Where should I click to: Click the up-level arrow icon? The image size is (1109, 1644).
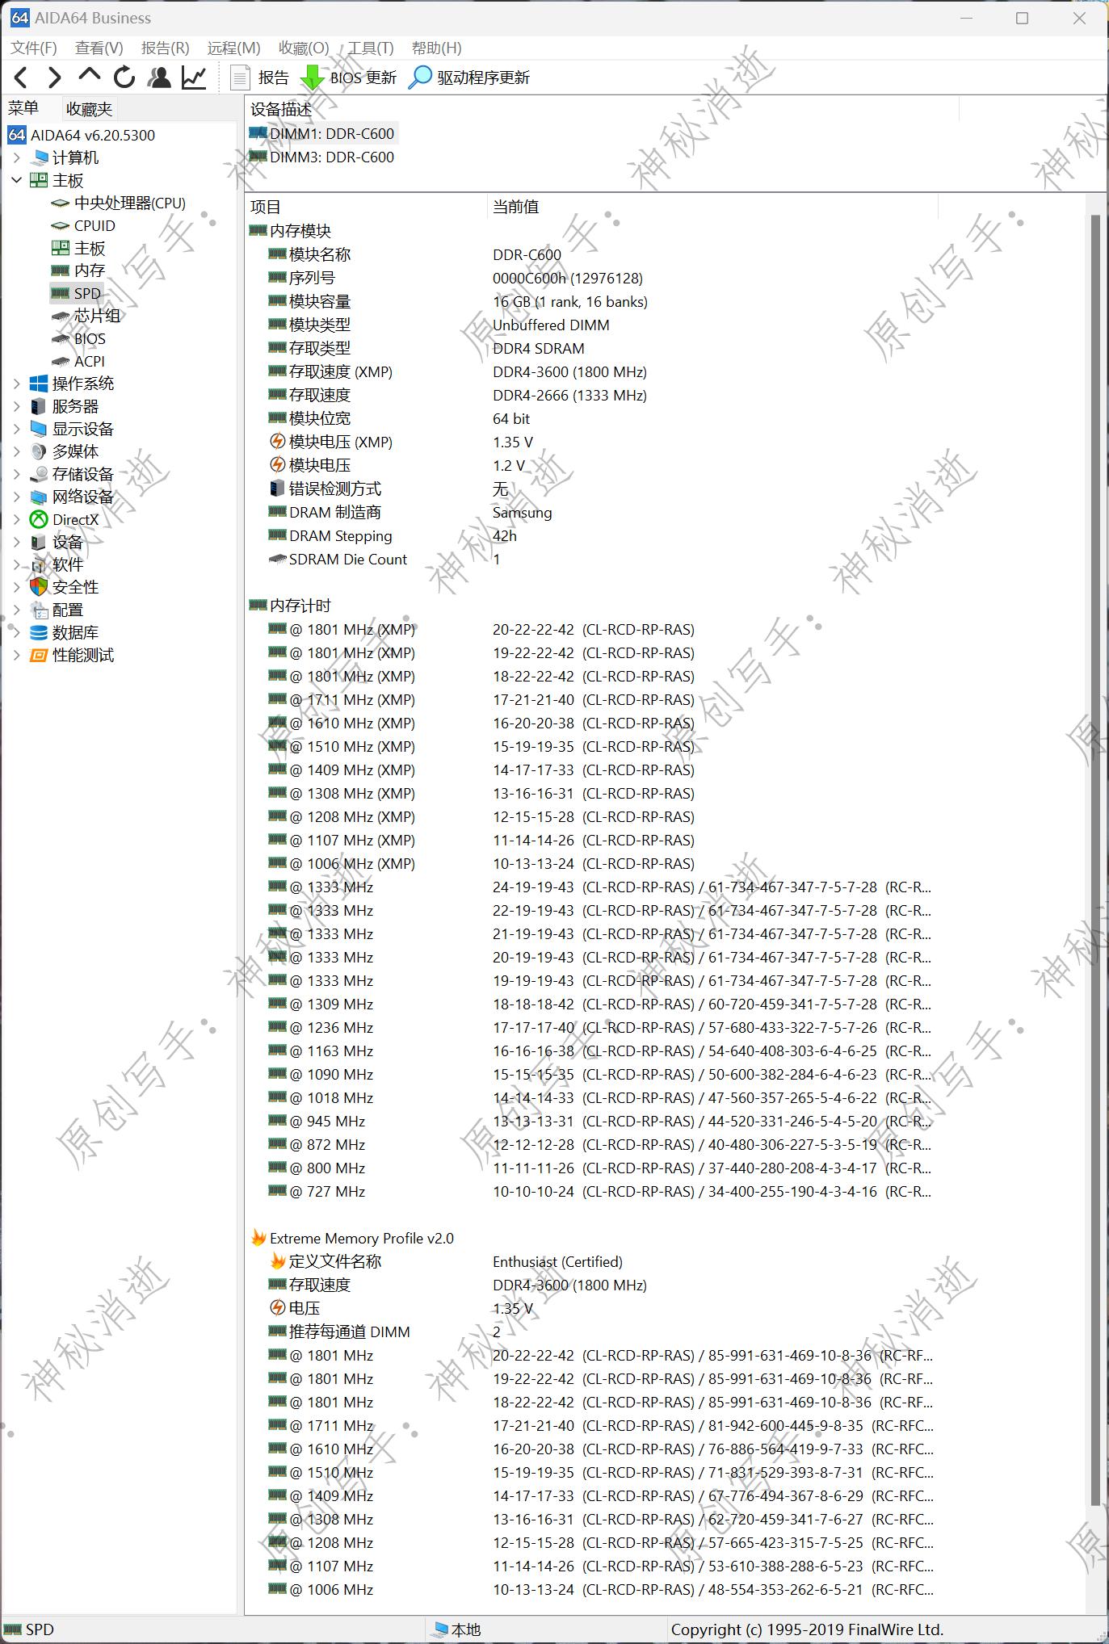coord(89,76)
